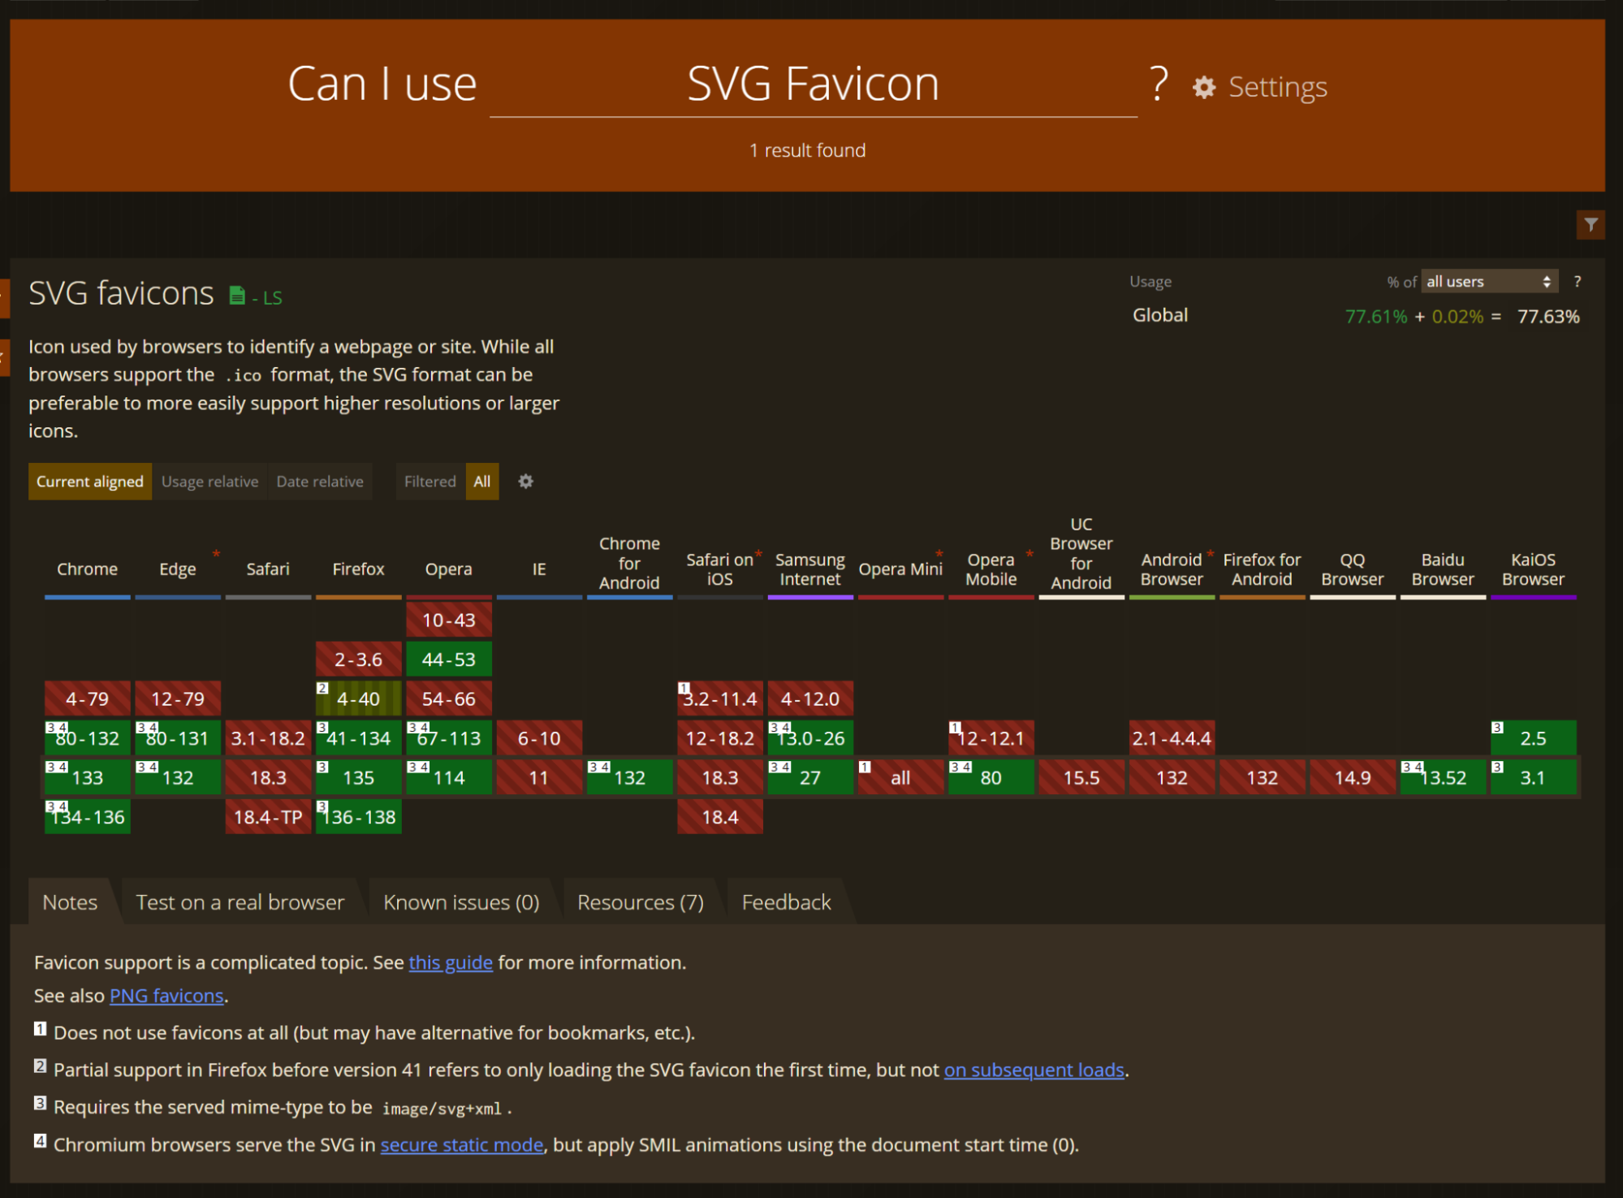This screenshot has width=1623, height=1198.
Task: Select Chrome 80-132 version cell
Action: [87, 738]
